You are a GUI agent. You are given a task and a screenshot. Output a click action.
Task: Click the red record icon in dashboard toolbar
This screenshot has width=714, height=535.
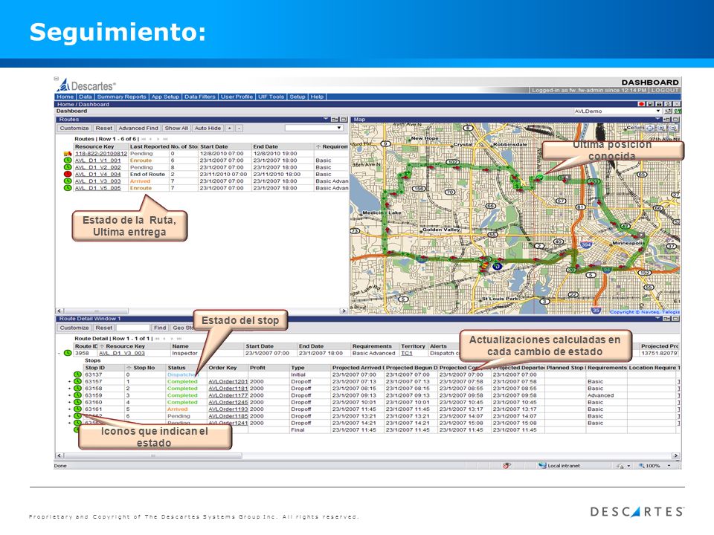click(642, 104)
